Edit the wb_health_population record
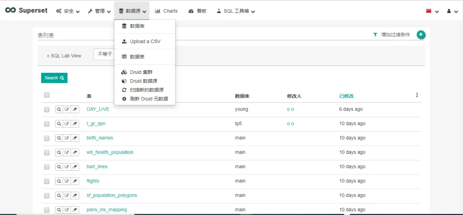The width and height of the screenshot is (463, 215). click(67, 152)
